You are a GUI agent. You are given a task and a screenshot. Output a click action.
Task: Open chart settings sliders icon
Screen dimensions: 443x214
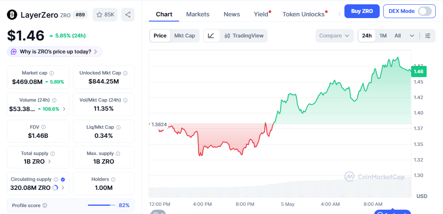tap(428, 36)
